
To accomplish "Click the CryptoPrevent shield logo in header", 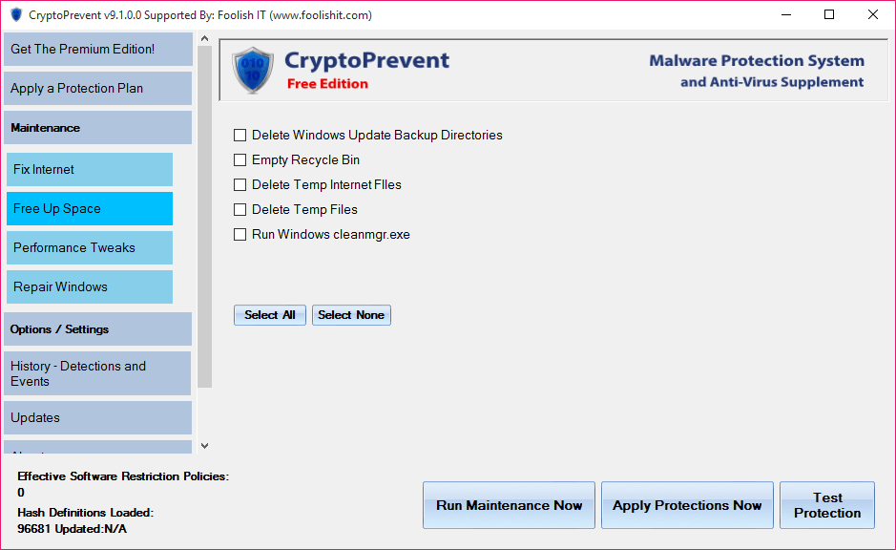I will 253,71.
